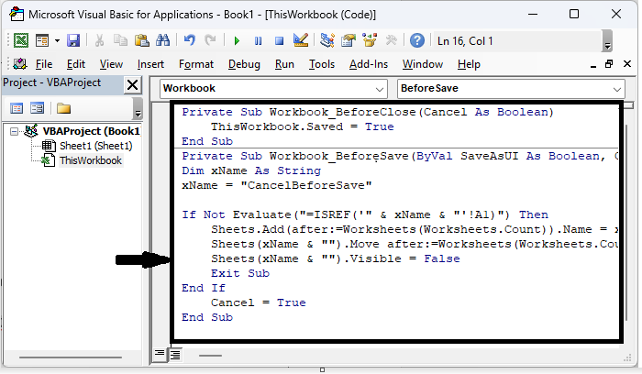Image resolution: width=642 pixels, height=374 pixels.
Task: Undo the last action
Action: click(x=189, y=40)
